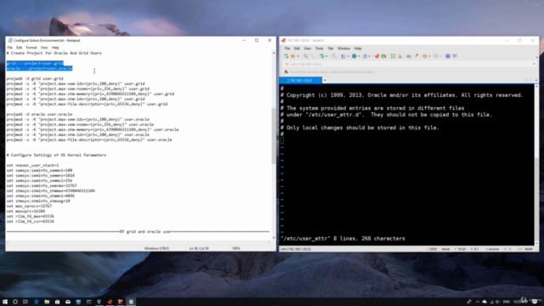Click the Notepad vertical scrollbar thumb
This screenshot has width=544, height=306.
click(x=274, y=136)
